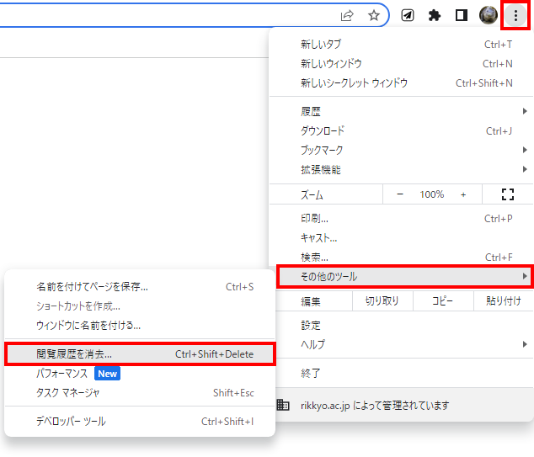Click the managed-by building icon
This screenshot has width=534, height=457.
point(283,405)
